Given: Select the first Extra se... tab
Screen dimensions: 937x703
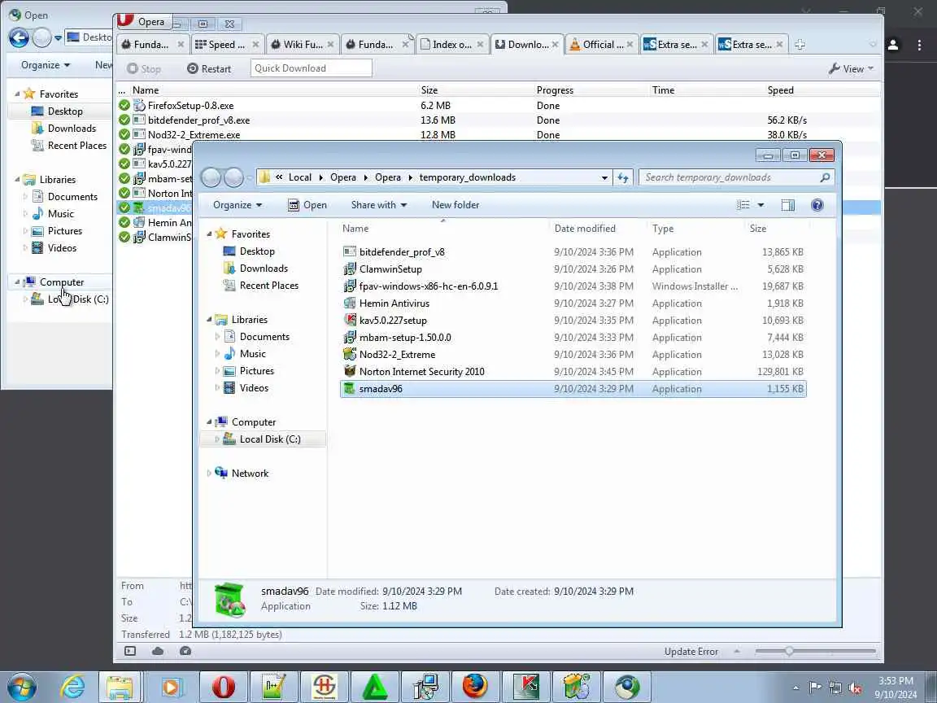Looking at the screenshot, I should pos(676,44).
